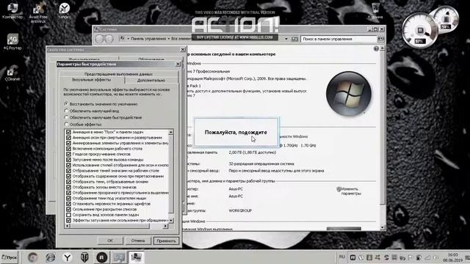Uncheck 'Сглаживать неровности экранных шрифтов'
This screenshot has width=470, height=264.
68,204
